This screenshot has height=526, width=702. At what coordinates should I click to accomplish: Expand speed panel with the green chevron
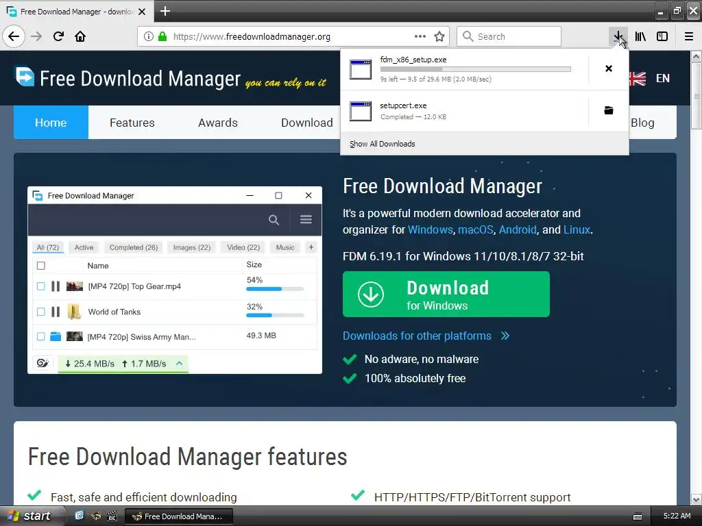(179, 363)
